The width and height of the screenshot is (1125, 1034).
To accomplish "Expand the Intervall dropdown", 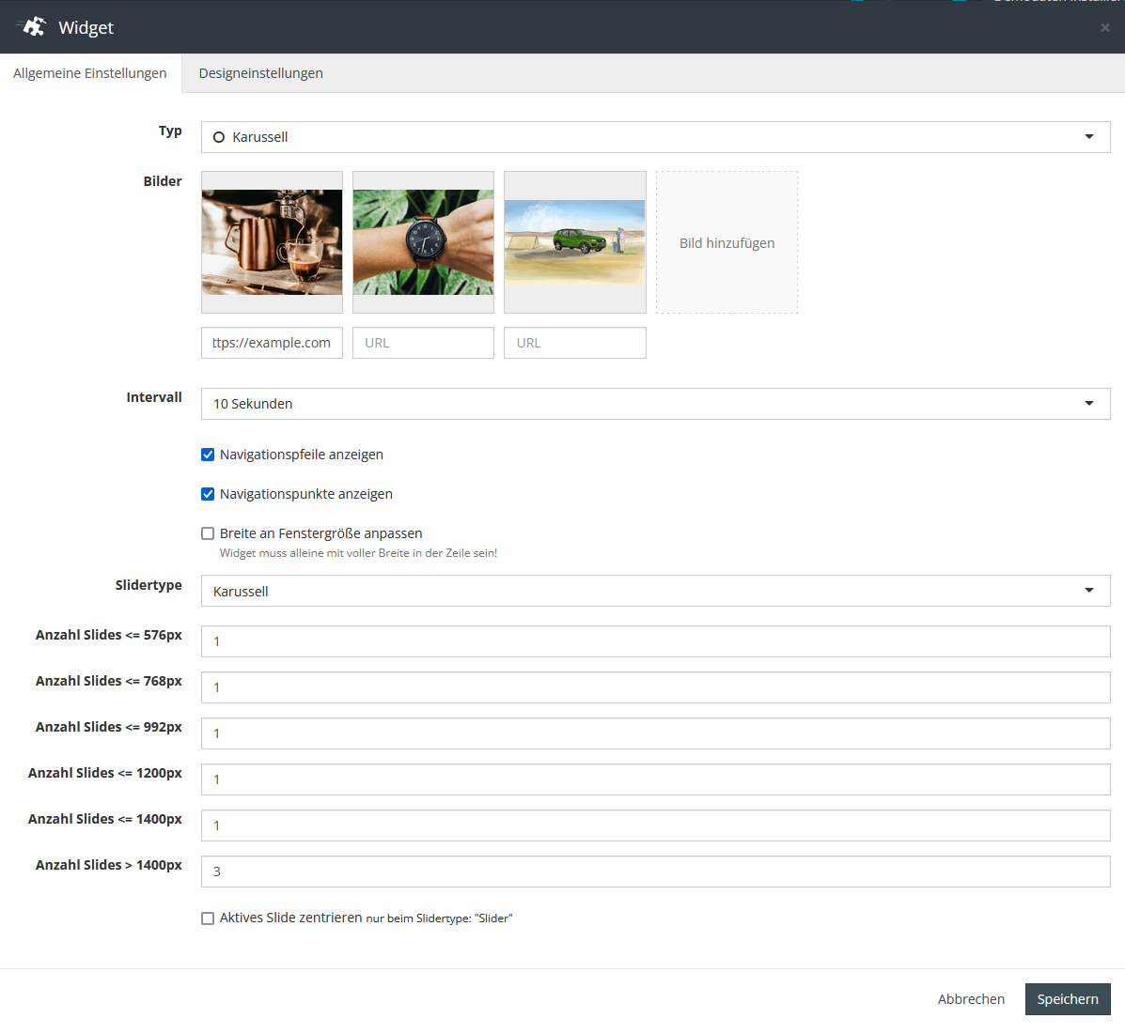I will coord(655,404).
